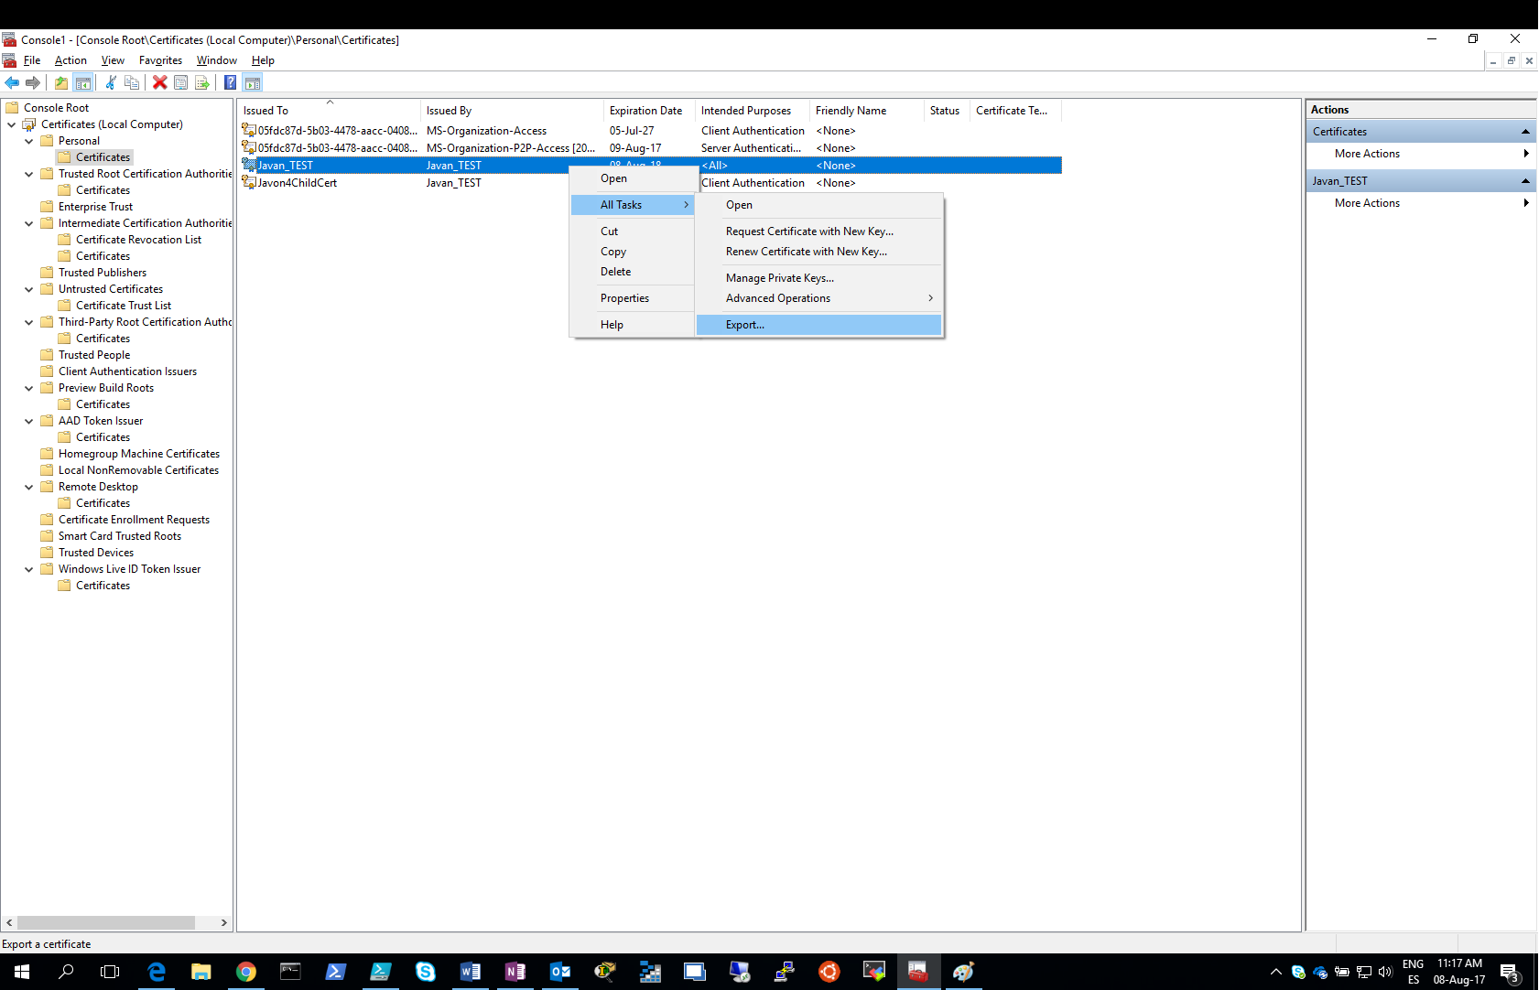Image resolution: width=1539 pixels, height=990 pixels.
Task: Collapse the Remote Desktop tree node
Action: point(28,487)
